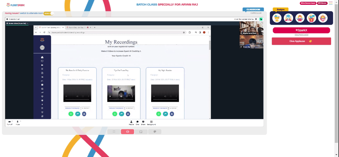Click the color palette icon button
Image resolution: width=339 pixels, height=157 pixels.
(155, 132)
